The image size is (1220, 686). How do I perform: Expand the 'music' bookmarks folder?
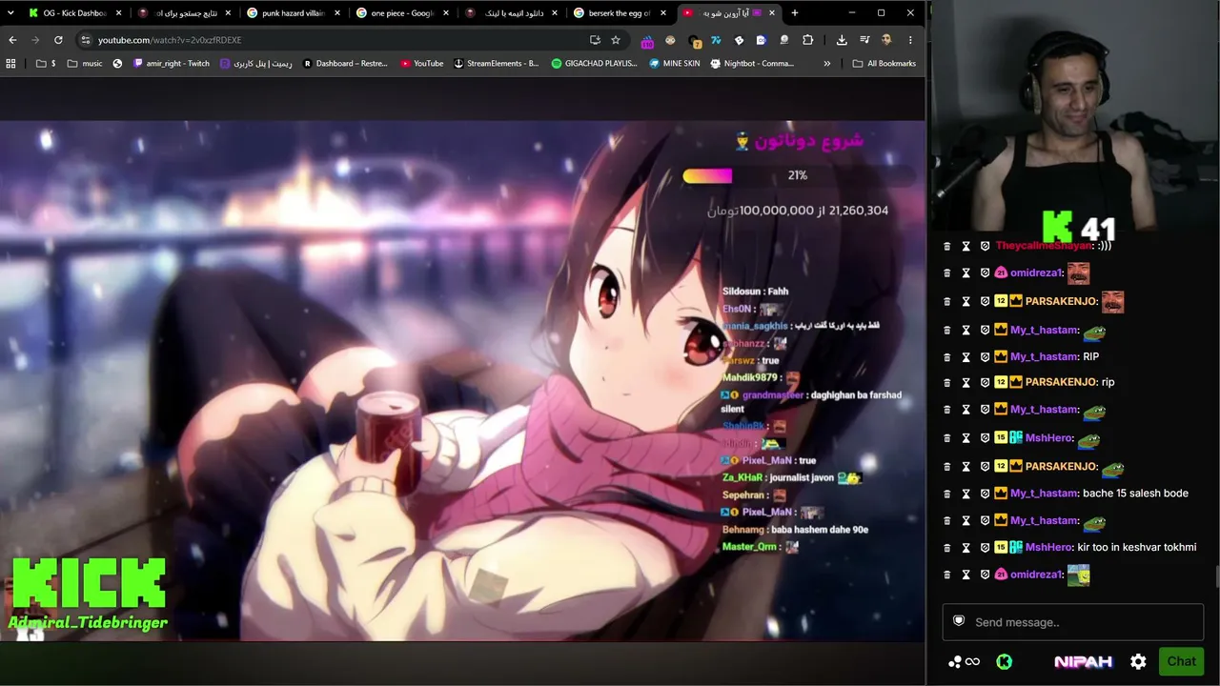85,64
